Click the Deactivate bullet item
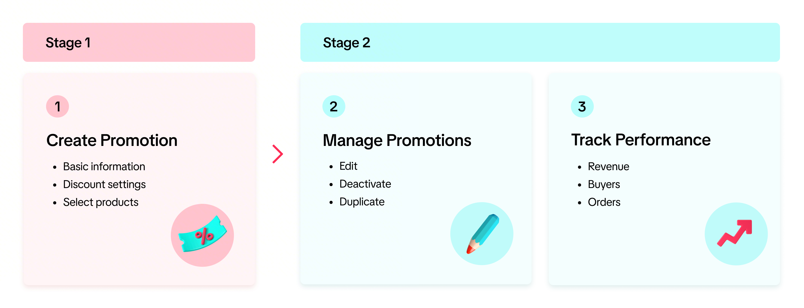 tap(365, 184)
